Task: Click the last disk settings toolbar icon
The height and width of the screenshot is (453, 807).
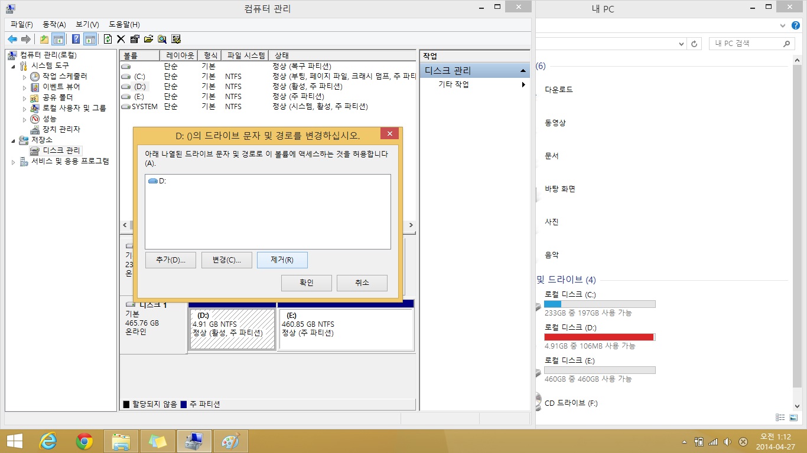Action: tap(175, 39)
